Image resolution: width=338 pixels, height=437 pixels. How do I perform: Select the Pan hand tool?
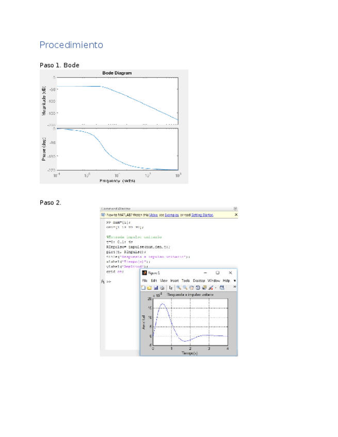[191, 287]
